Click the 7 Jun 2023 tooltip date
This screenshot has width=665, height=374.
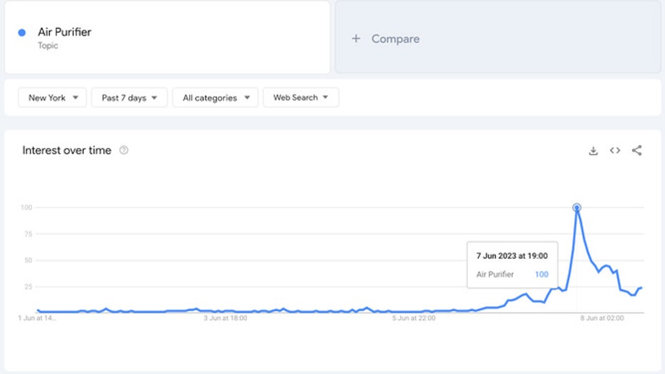512,256
